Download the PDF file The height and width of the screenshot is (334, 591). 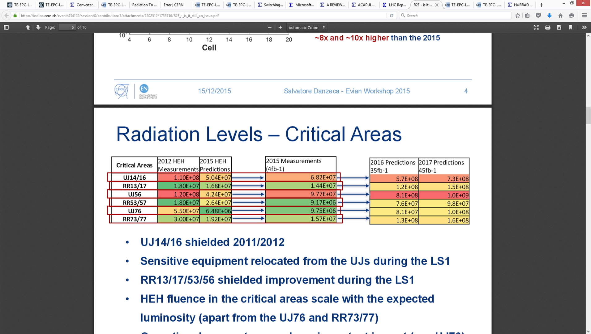tap(559, 27)
